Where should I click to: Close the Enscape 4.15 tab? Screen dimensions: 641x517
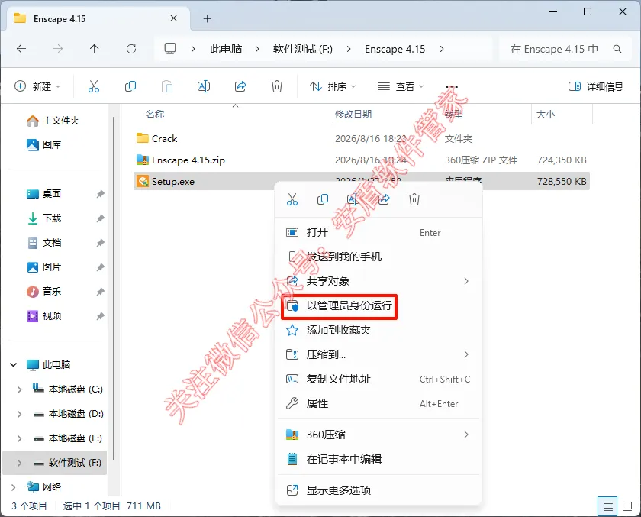[174, 18]
